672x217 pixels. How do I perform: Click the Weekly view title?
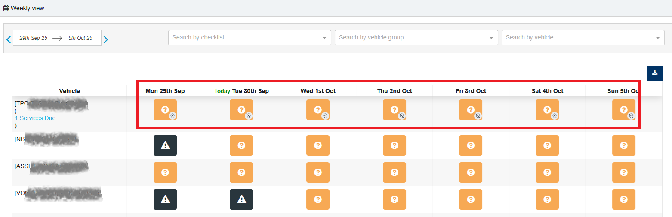point(24,8)
